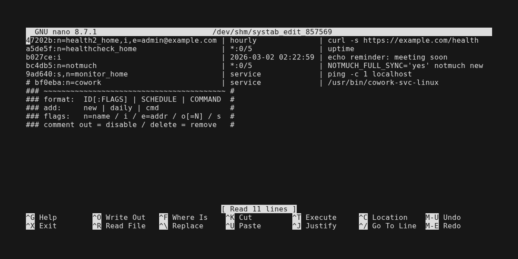This screenshot has width=518, height=259.
Task: Select the ^X Exit shortcut
Action: click(41, 226)
